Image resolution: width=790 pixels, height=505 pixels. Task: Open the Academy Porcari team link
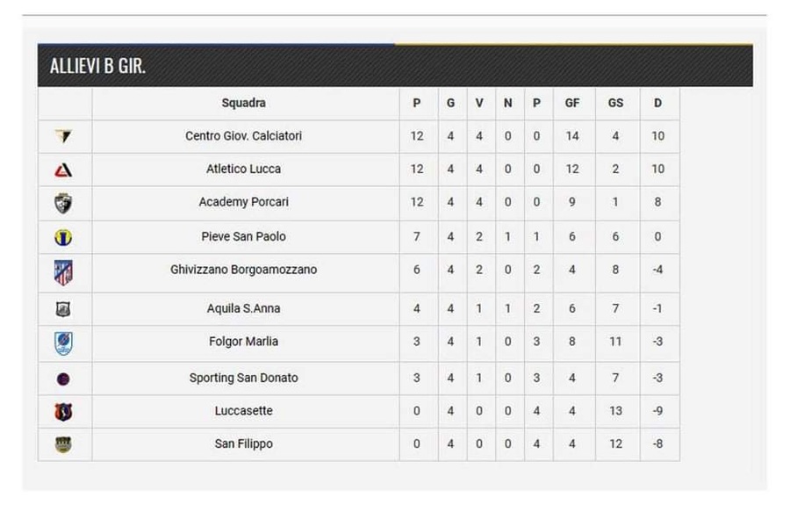click(243, 202)
